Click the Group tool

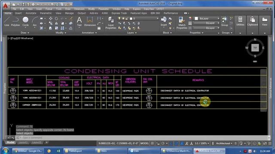point(224,22)
